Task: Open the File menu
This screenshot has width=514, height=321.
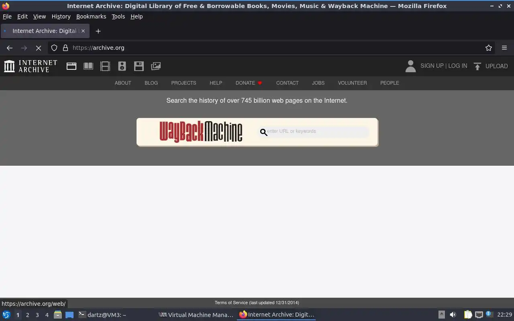Action: point(7,16)
